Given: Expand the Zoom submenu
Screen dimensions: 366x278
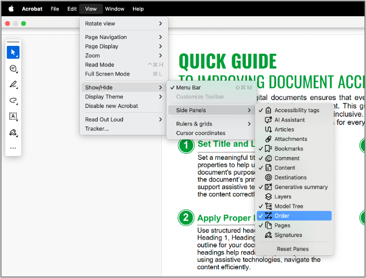Looking at the screenshot, I should tap(124, 56).
